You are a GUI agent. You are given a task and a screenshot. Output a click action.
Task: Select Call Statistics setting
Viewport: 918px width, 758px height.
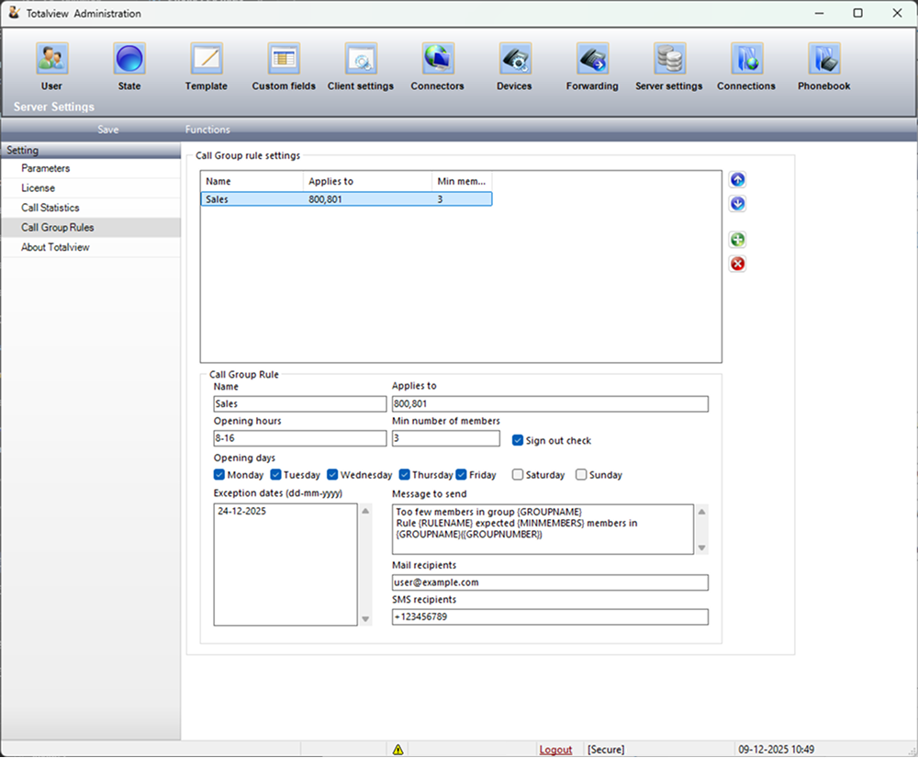click(x=91, y=208)
